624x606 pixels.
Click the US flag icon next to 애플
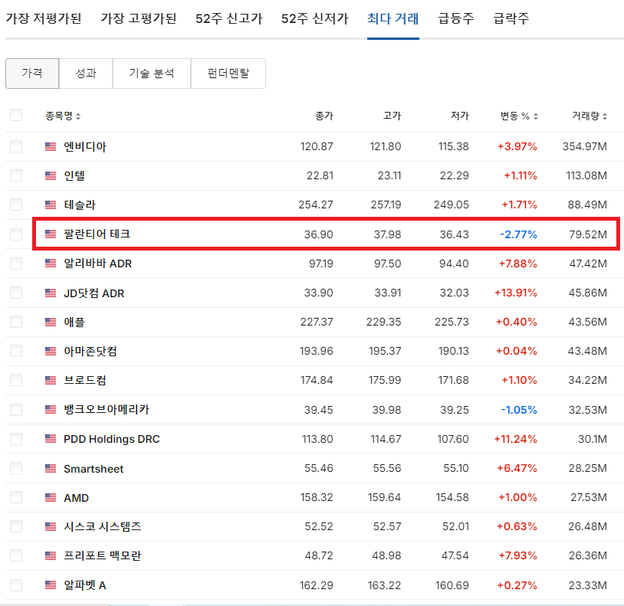[x=51, y=322]
